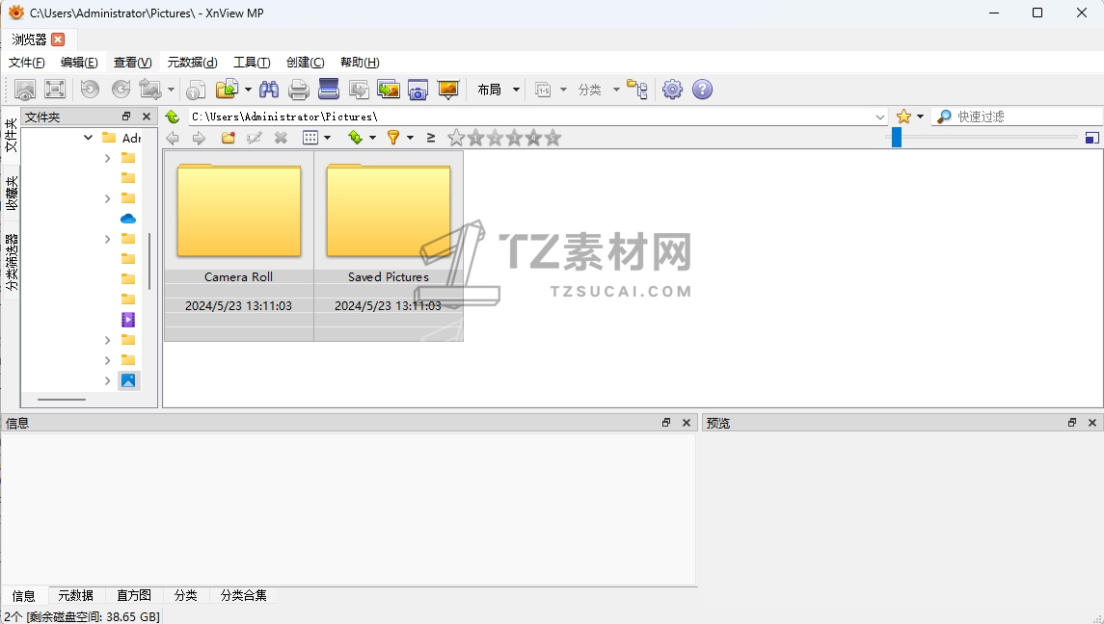Toggle the 1-star rating filter
Image resolution: width=1104 pixels, height=624 pixels.
coord(476,138)
